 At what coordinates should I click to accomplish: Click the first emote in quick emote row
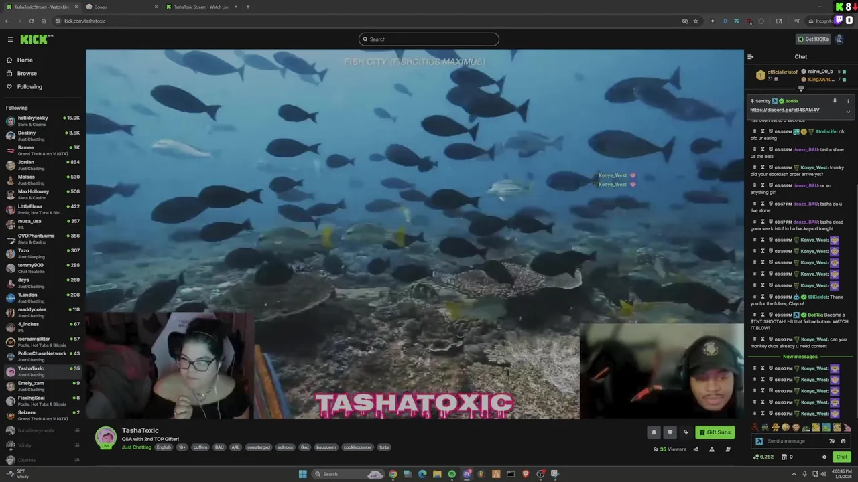[755, 427]
